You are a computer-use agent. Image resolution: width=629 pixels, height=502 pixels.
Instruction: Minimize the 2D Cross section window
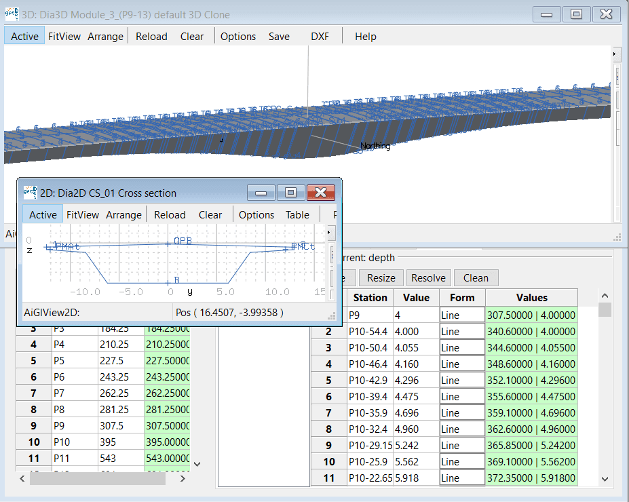click(x=261, y=193)
